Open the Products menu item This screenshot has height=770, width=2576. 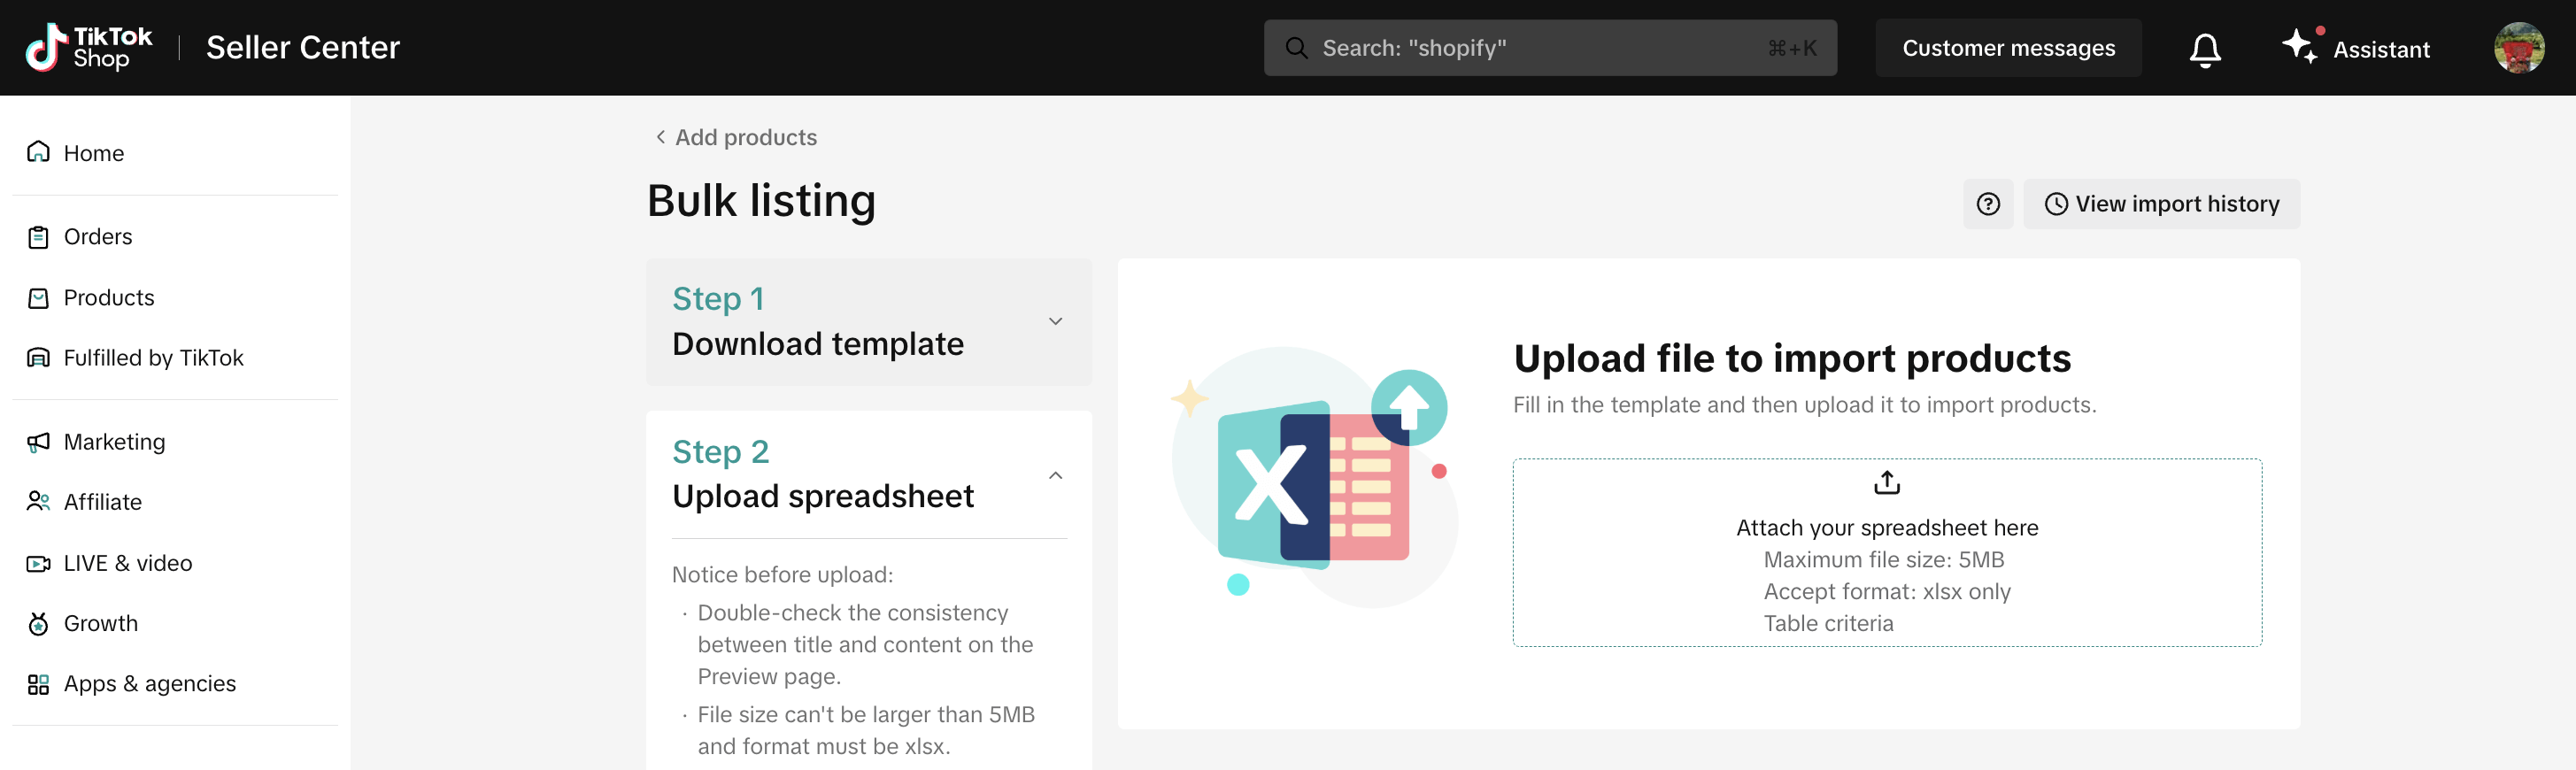point(108,298)
